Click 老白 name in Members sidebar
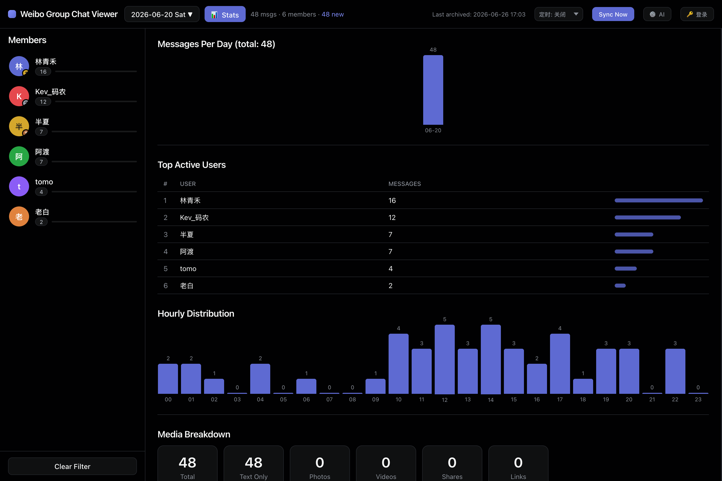Screen dimensions: 722x481 42,212
